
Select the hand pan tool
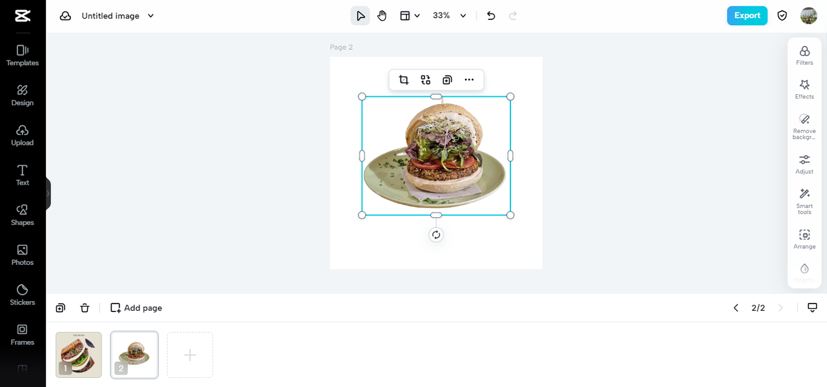click(x=382, y=16)
